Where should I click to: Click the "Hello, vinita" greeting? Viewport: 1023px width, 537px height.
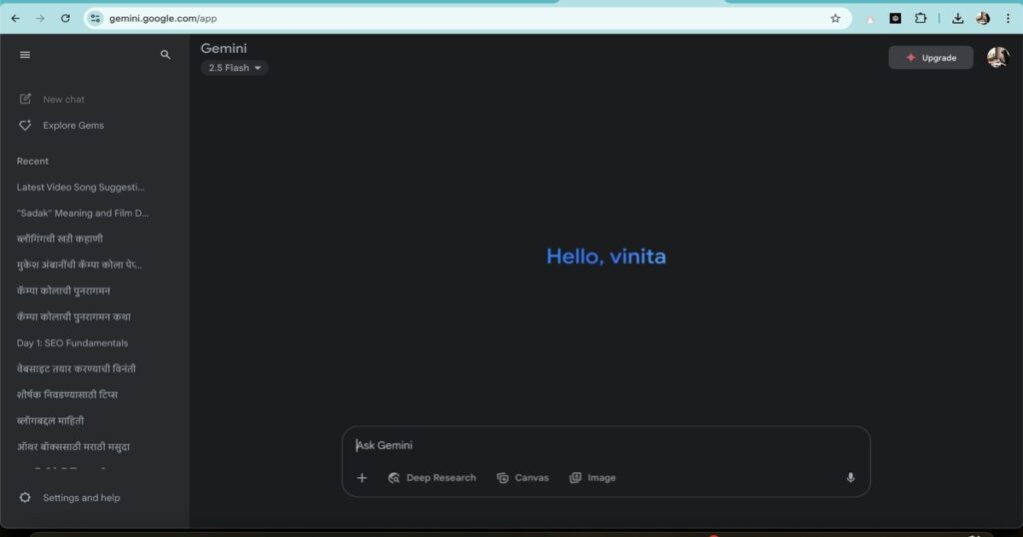click(606, 257)
